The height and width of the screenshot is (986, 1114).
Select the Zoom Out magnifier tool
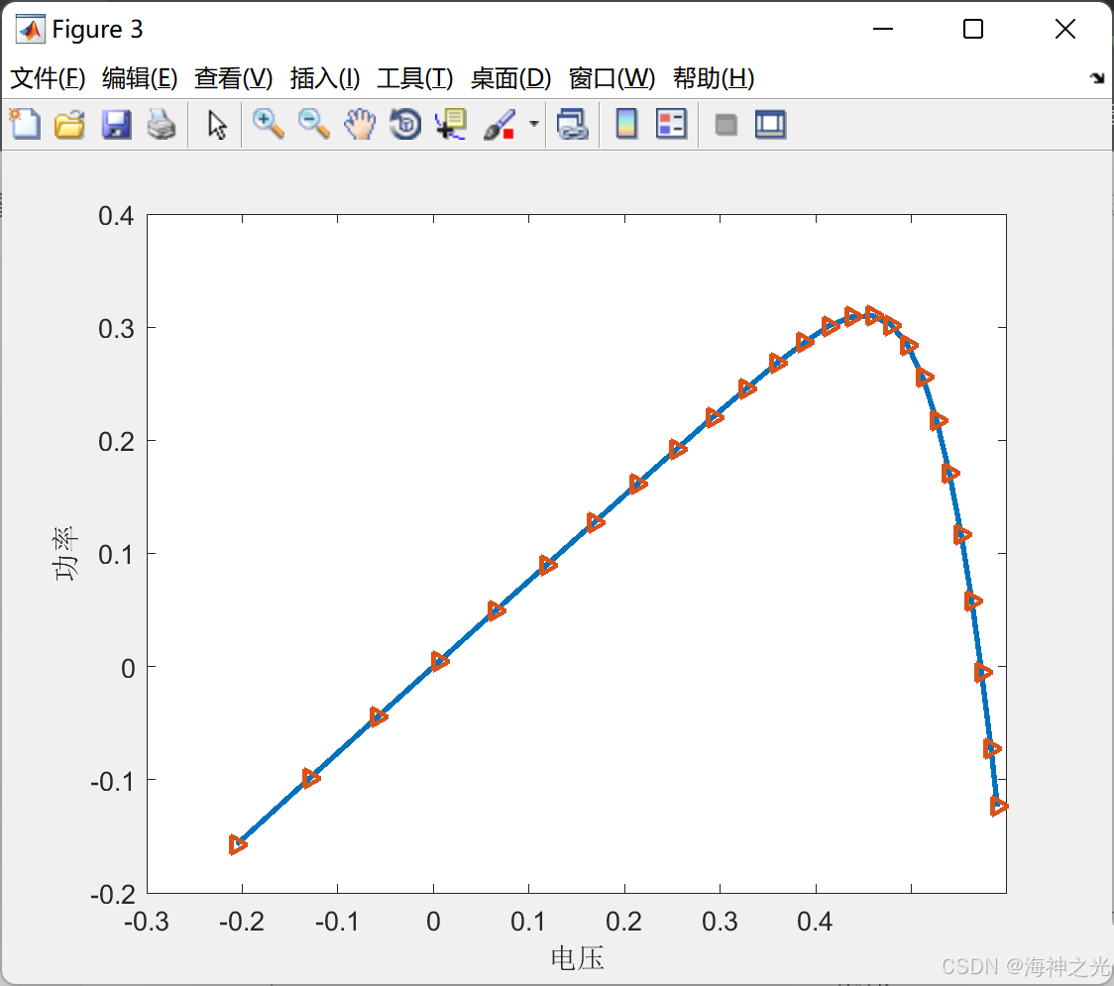coord(314,124)
